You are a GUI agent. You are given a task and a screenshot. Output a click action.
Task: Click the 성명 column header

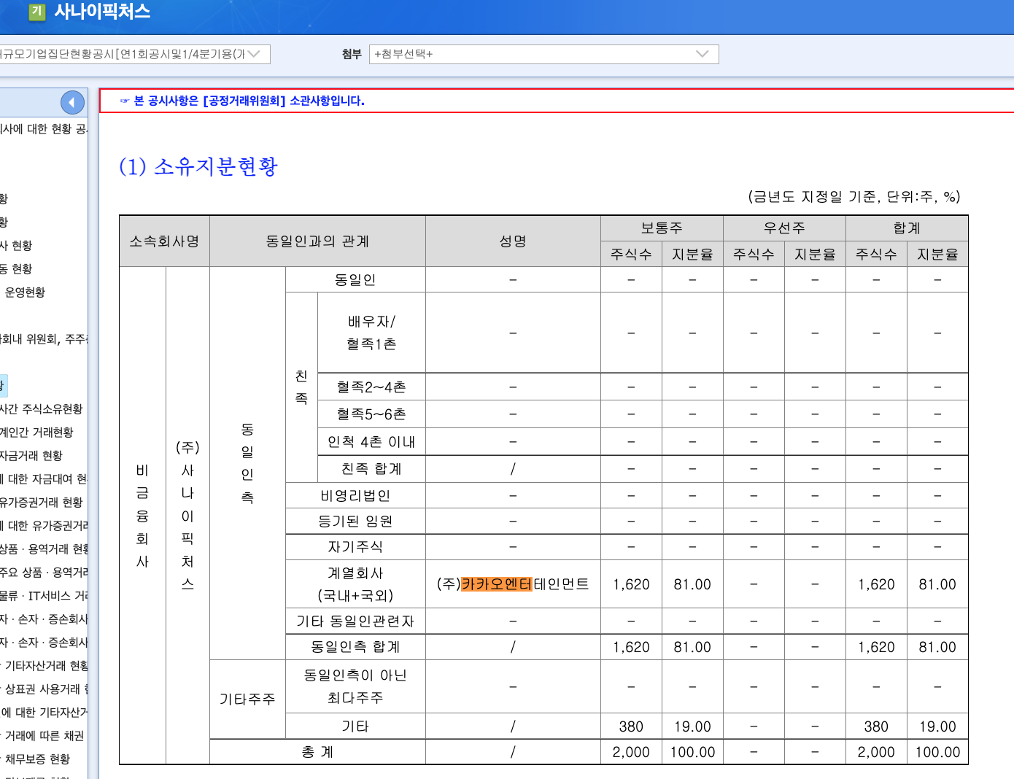(513, 241)
